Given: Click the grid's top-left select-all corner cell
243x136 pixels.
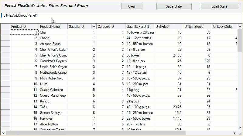Looking at the screenshot, I should coord(5,27).
